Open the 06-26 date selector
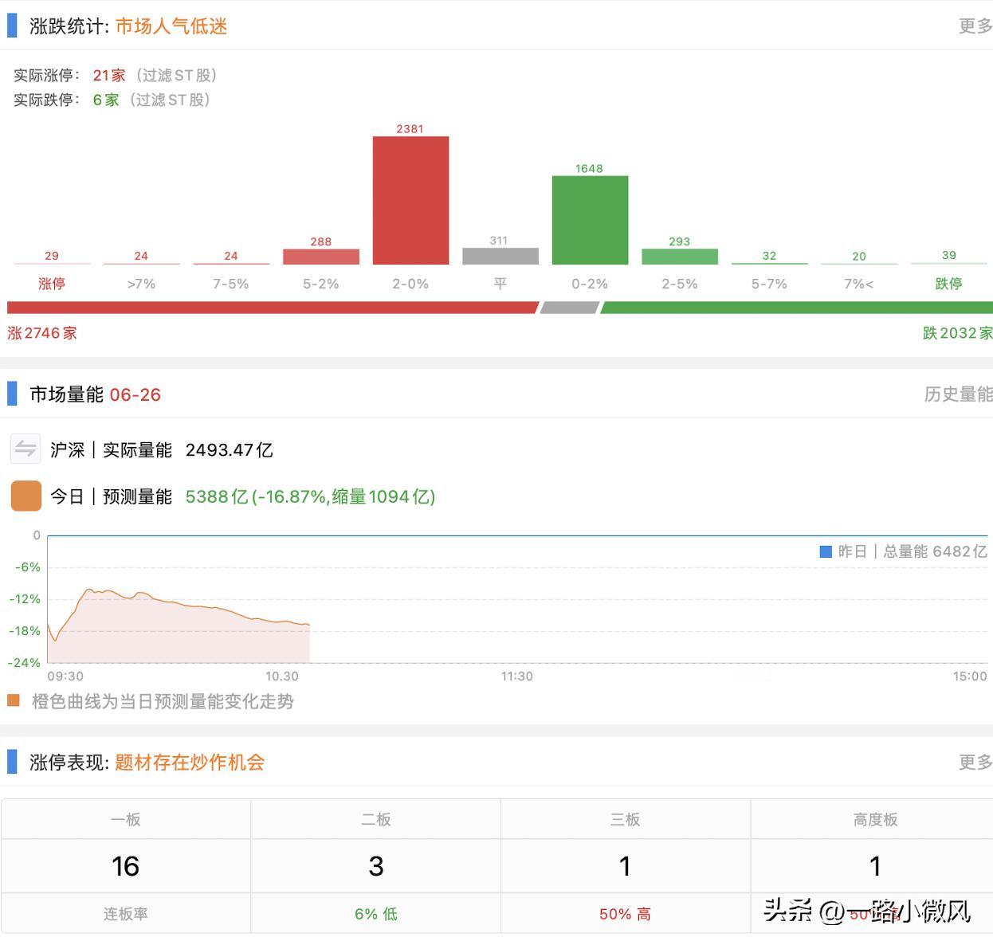993x945 pixels. [x=136, y=394]
